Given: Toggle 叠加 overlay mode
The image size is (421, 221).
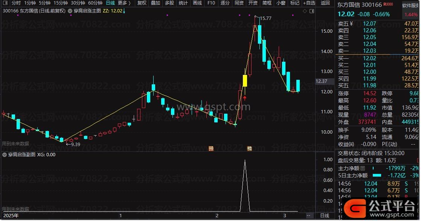Looking at the screenshot, I should 155,3.
